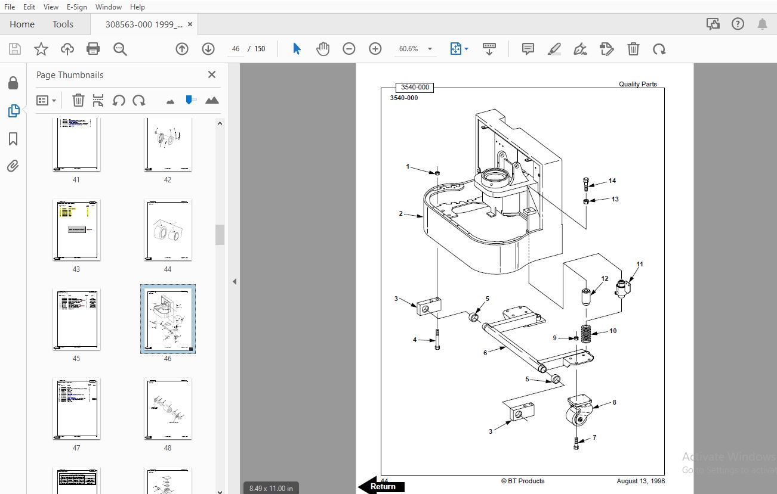This screenshot has height=494, width=777.
Task: Go to next page with the down arrow
Action: 208,49
